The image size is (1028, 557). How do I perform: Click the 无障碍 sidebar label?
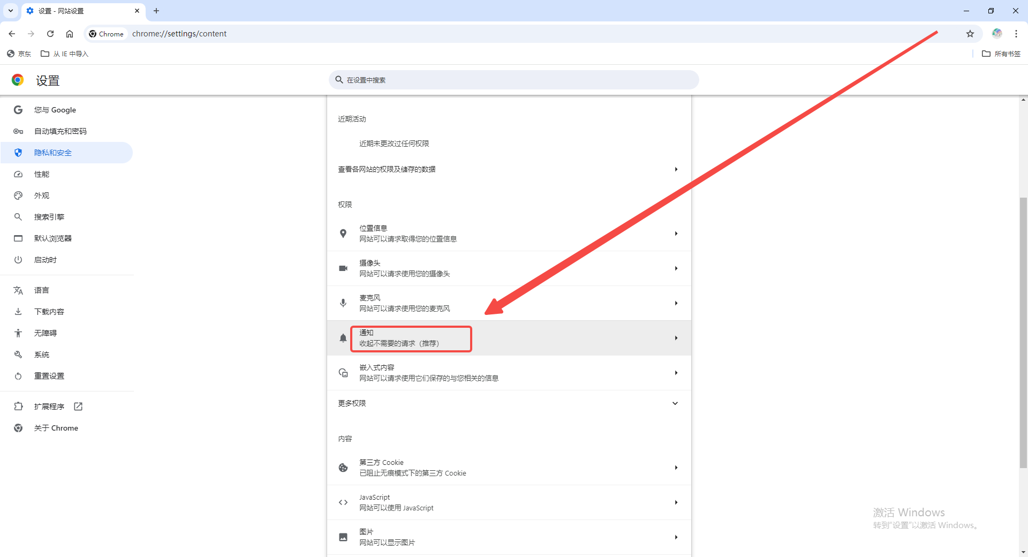(x=46, y=333)
